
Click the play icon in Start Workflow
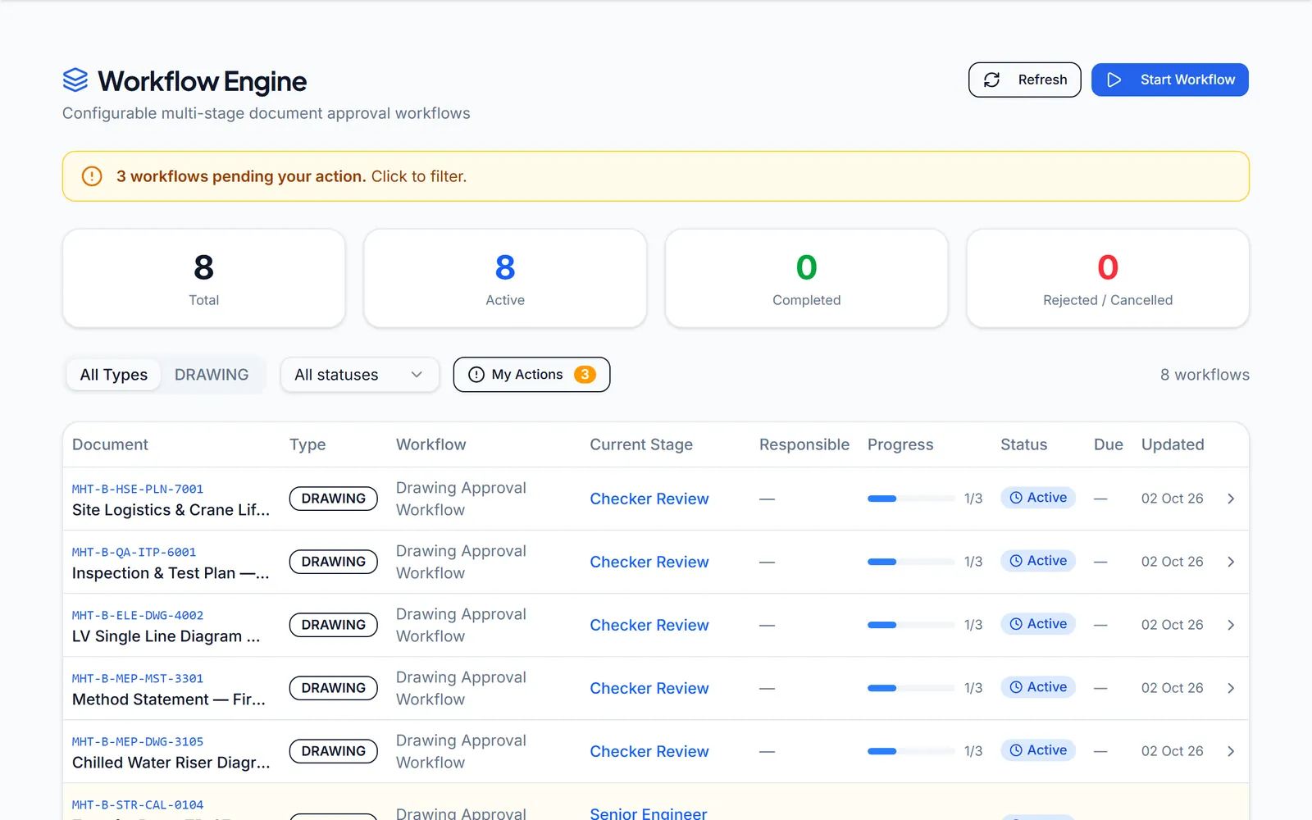click(1114, 80)
